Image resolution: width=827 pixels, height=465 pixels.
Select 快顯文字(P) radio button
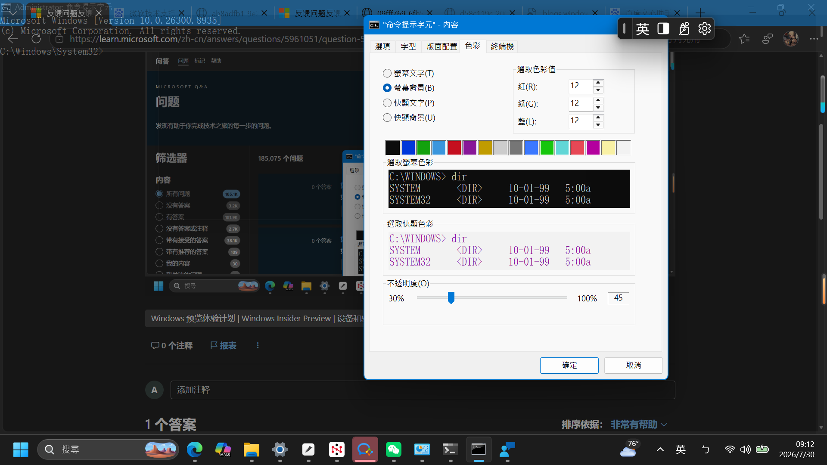pyautogui.click(x=387, y=103)
